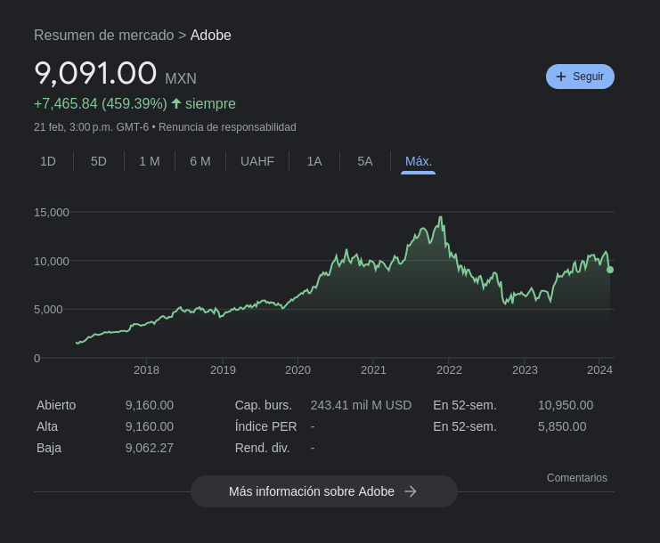Screen dimensions: 660x543
Task: Click the Cap. burs. market cap value
Action: [x=361, y=405]
